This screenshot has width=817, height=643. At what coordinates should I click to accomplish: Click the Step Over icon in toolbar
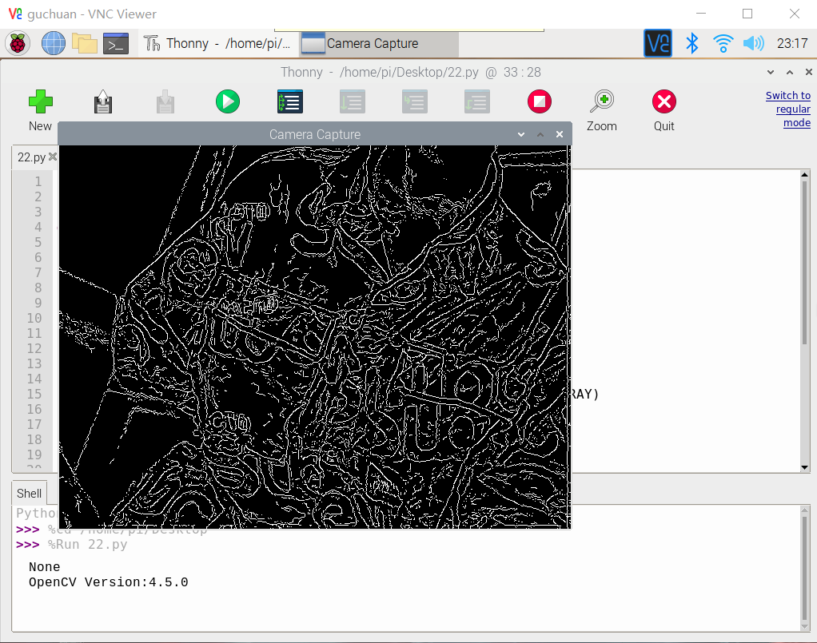point(353,101)
